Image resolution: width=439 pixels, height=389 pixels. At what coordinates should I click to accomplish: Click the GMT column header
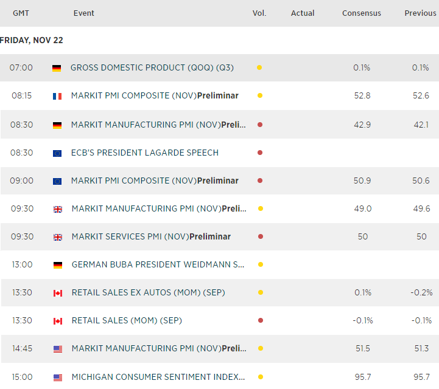point(21,13)
